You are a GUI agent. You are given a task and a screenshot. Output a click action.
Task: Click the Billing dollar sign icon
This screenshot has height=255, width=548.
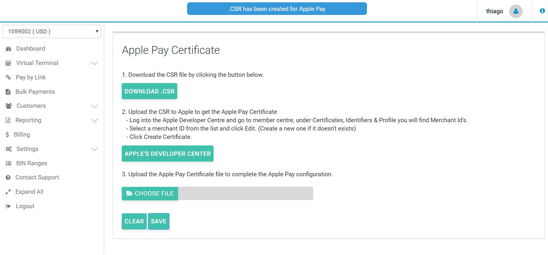7,135
